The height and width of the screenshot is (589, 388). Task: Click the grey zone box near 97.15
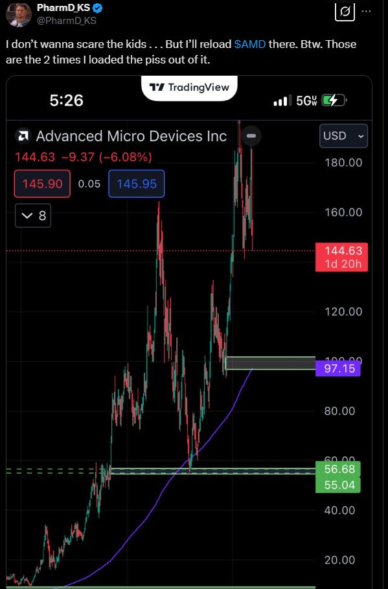[271, 363]
